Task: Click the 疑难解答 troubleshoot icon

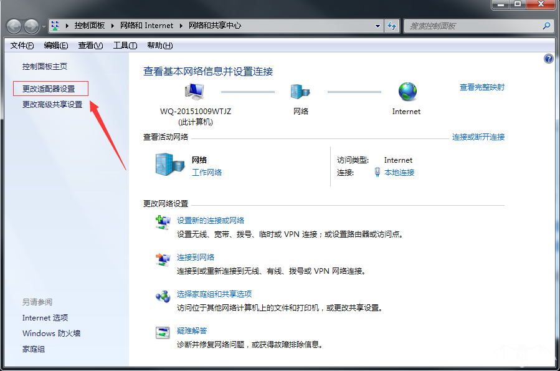Action: (163, 333)
